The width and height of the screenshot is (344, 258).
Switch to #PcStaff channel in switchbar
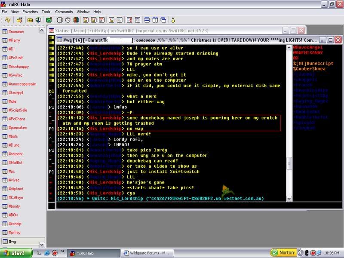(x=15, y=58)
